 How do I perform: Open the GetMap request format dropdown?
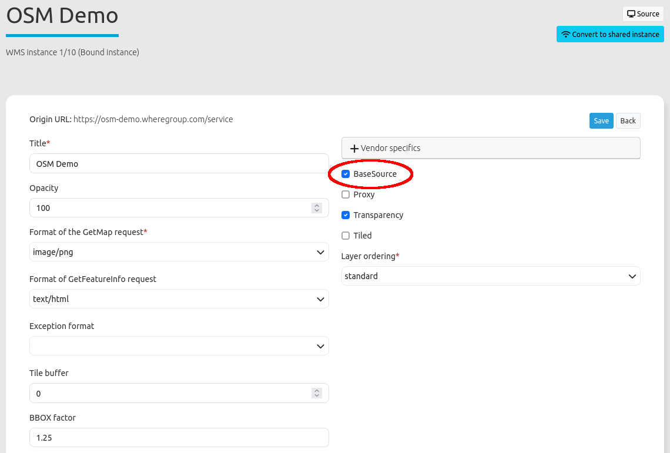tap(179, 252)
